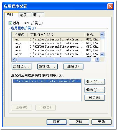117x130 pixels.
Task: Click the 插入(N)... button
Action: tap(95, 82)
